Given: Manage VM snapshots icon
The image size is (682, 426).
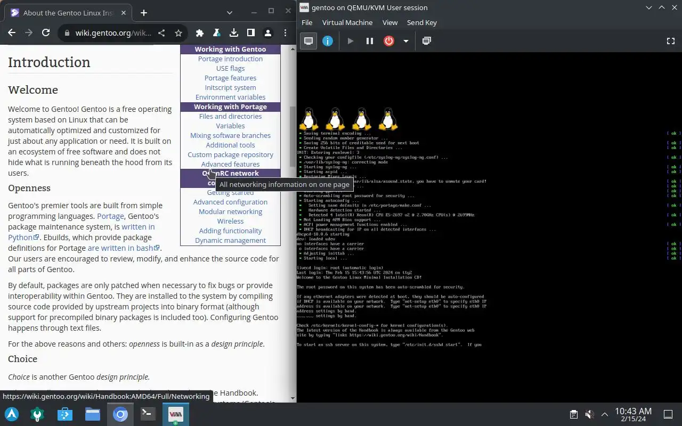Looking at the screenshot, I should (x=426, y=41).
